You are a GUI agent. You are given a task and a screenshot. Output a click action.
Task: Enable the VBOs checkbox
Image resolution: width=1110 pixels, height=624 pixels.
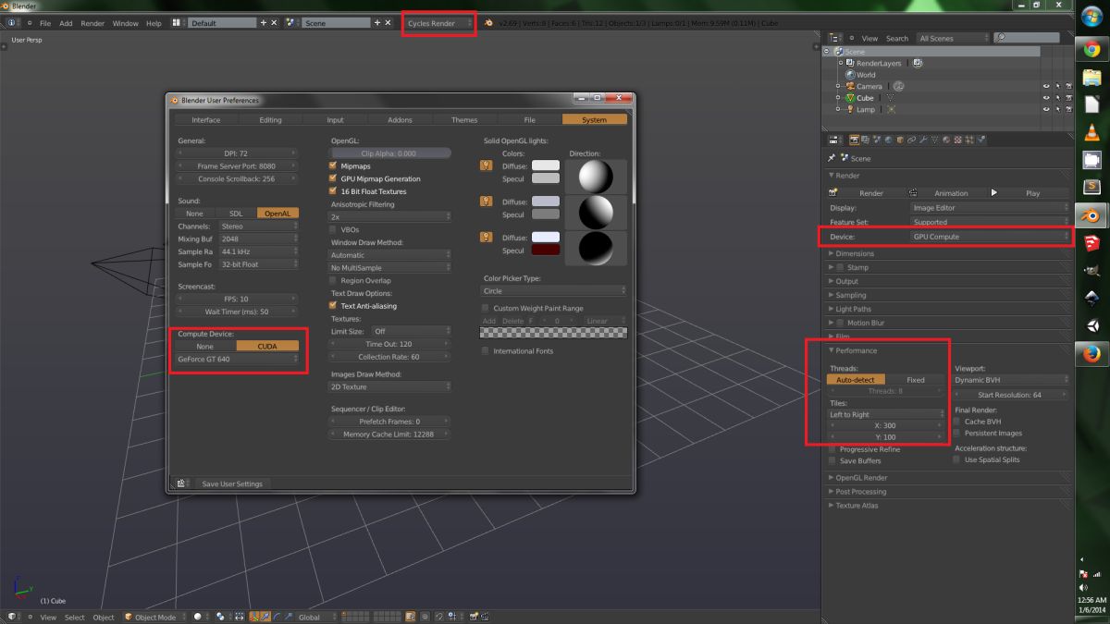pos(333,229)
